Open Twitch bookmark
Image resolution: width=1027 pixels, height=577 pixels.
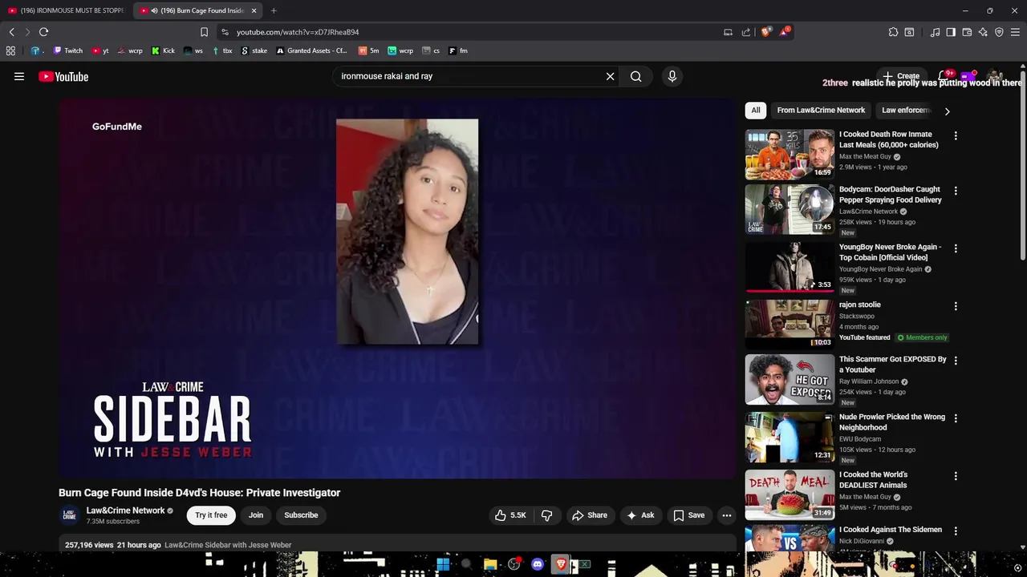click(68, 50)
